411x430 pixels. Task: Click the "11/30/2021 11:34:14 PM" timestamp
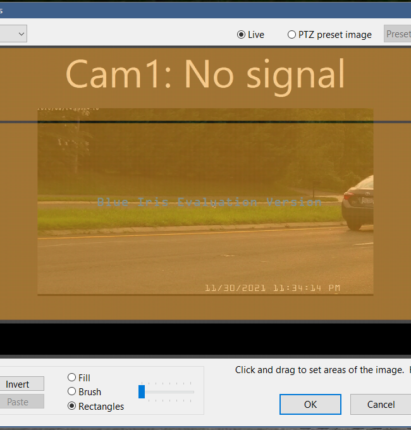tap(273, 288)
